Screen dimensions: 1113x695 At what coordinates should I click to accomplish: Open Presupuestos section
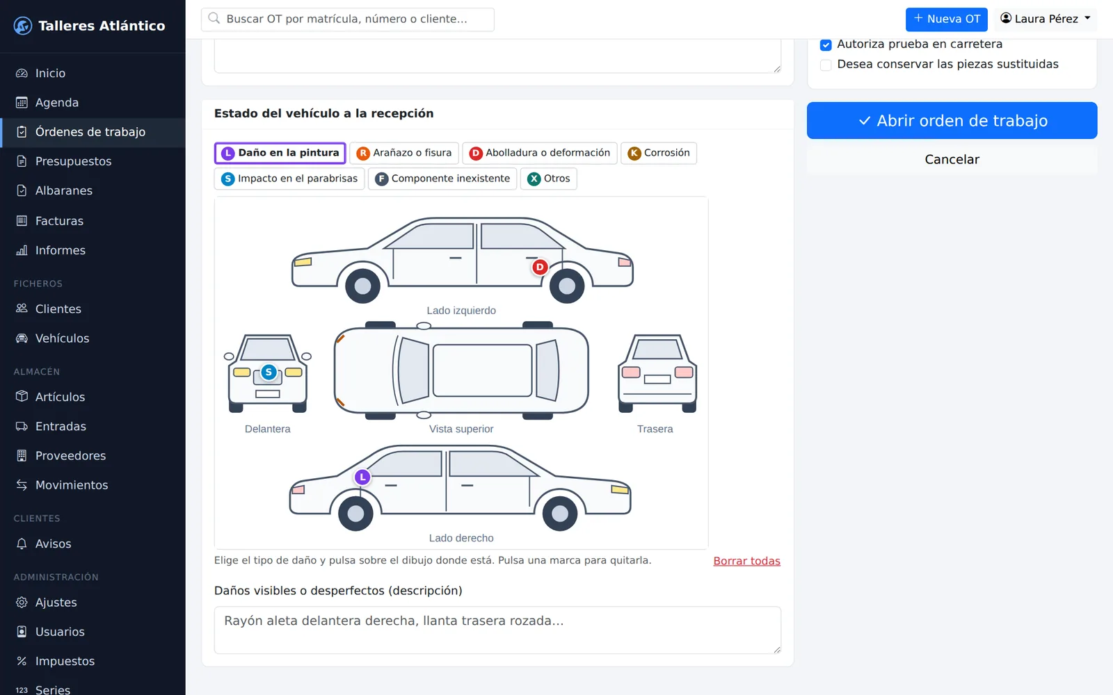[x=93, y=161]
